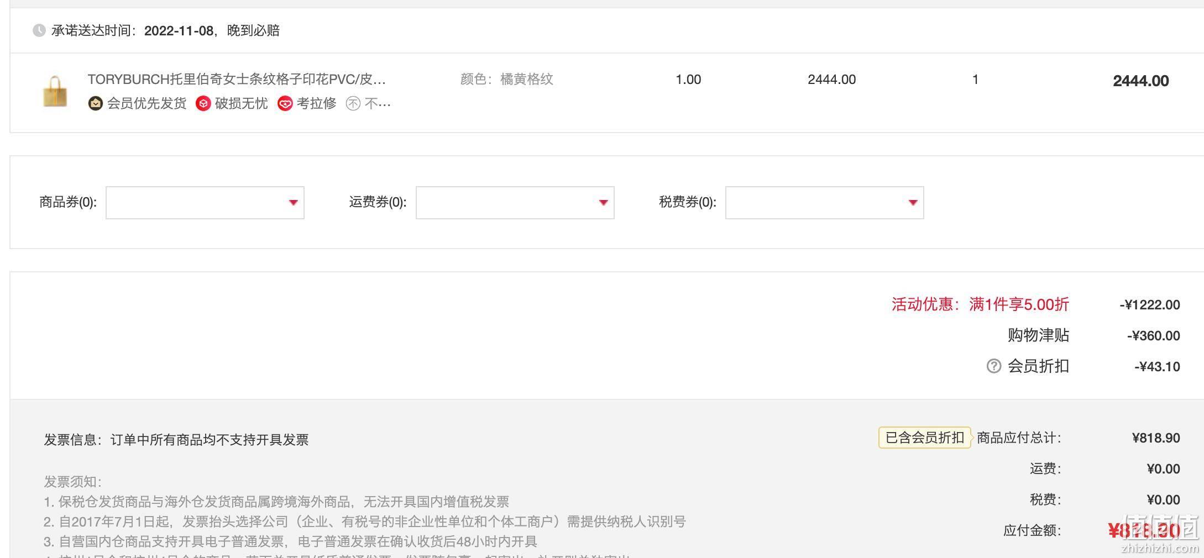Image resolution: width=1204 pixels, height=558 pixels.
Task: Click the delivery date 2022-11-08
Action: 179,30
